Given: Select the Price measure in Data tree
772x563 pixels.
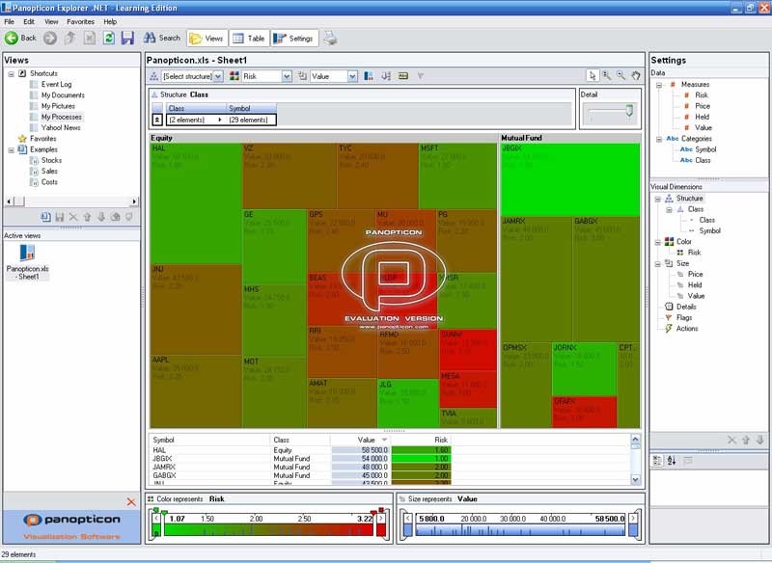Looking at the screenshot, I should click(x=703, y=106).
